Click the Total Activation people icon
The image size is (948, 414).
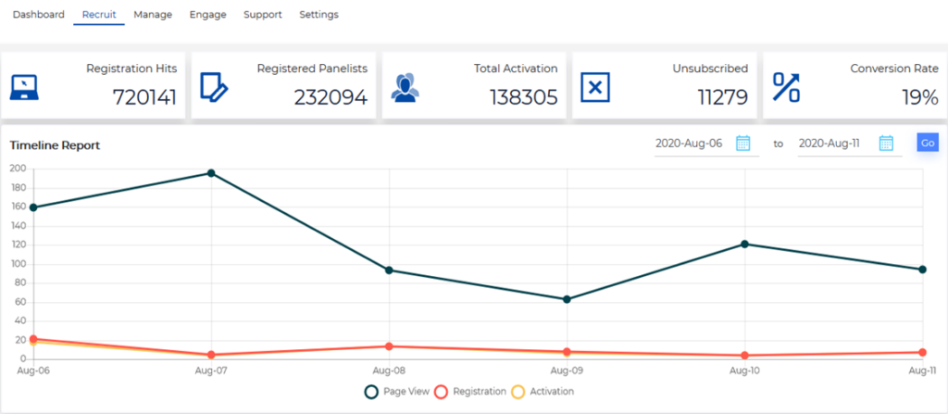click(405, 86)
